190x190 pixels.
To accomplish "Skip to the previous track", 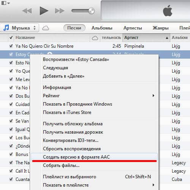I will point(27,11).
